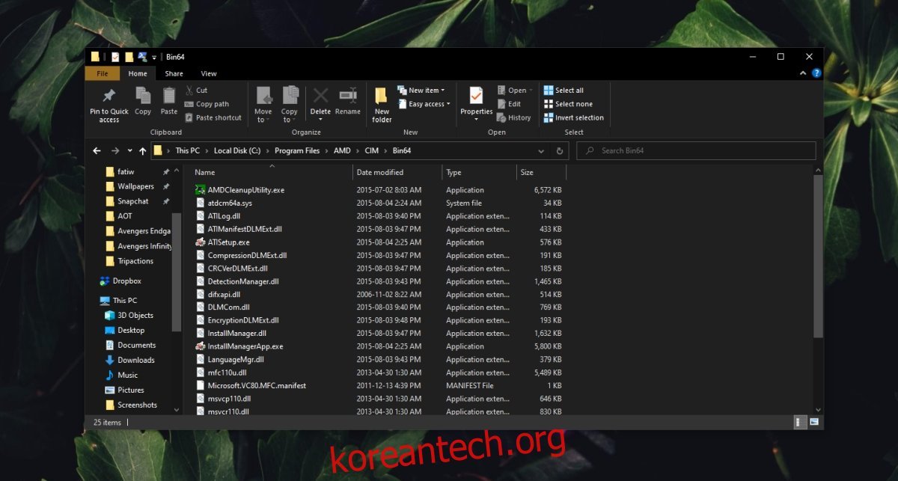Open Easy access dropdown
This screenshot has height=481, width=898.
pos(424,104)
